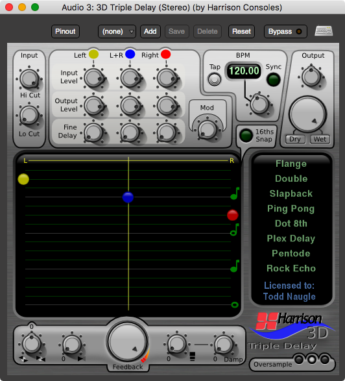Click the Left Fine Delay knob
The image size is (345, 381).
[94, 132]
